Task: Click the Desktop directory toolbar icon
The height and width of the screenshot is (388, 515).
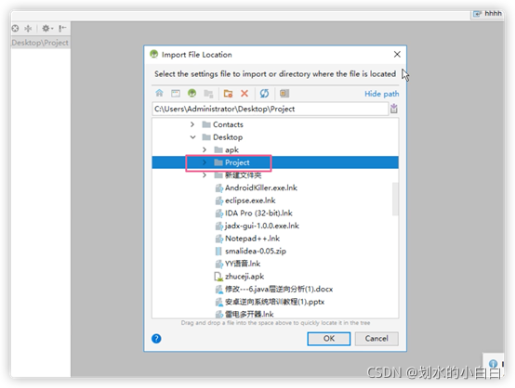Action: pyautogui.click(x=176, y=94)
